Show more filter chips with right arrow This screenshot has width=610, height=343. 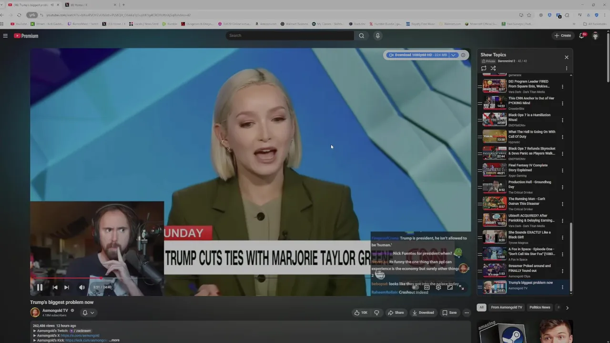click(567, 308)
